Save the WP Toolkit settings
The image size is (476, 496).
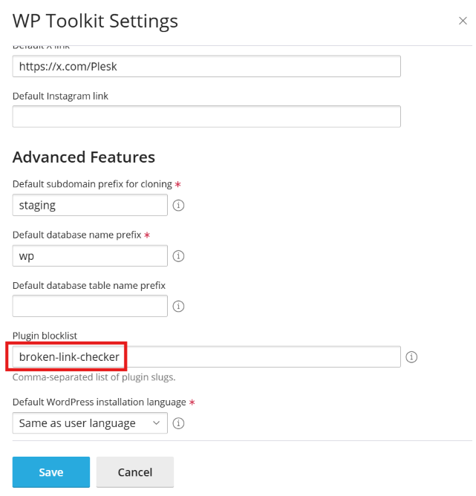click(x=51, y=472)
